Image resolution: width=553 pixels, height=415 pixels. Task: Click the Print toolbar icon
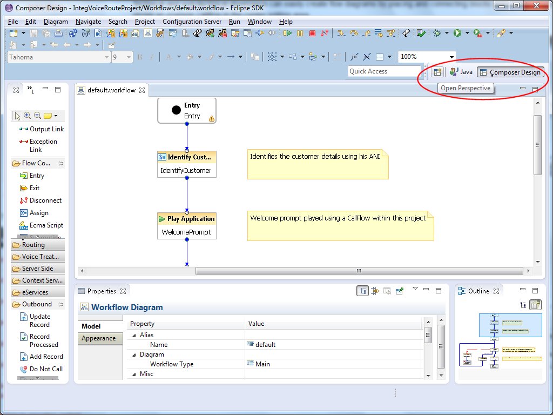58,33
